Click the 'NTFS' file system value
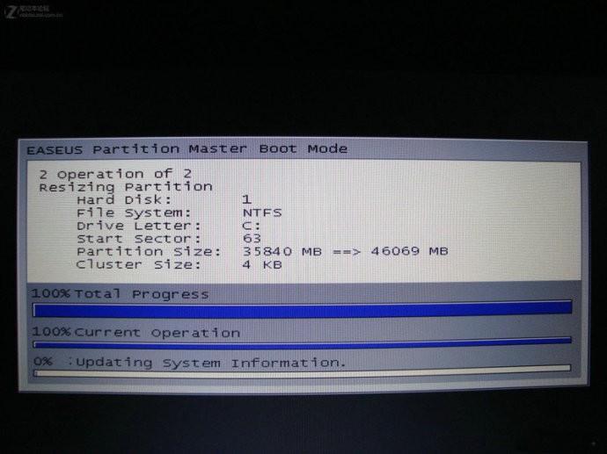Viewport: 607px width, 454px height. point(262,213)
